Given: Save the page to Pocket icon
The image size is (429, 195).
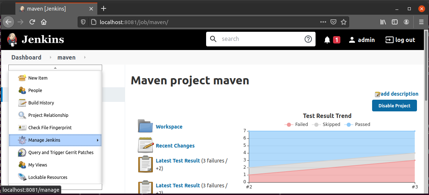Looking at the screenshot, I should [333, 22].
